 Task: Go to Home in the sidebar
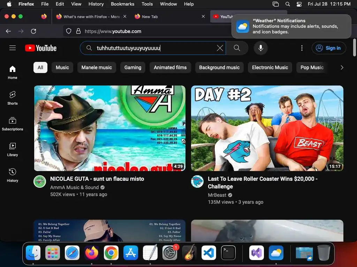tap(13, 72)
